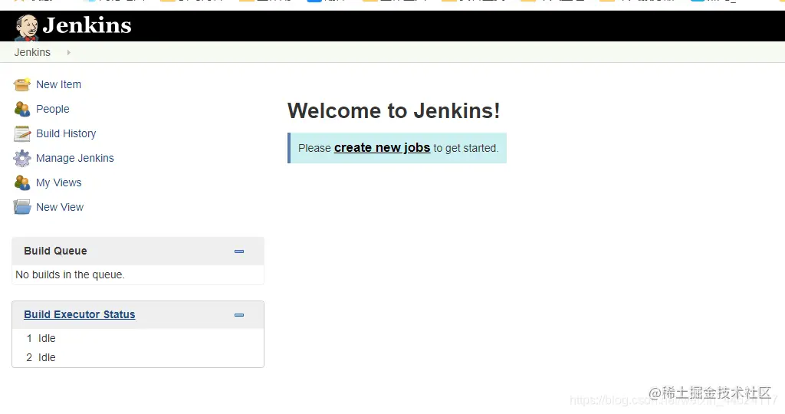The height and width of the screenshot is (414, 785).
Task: Open the New Item link
Action: click(x=58, y=84)
